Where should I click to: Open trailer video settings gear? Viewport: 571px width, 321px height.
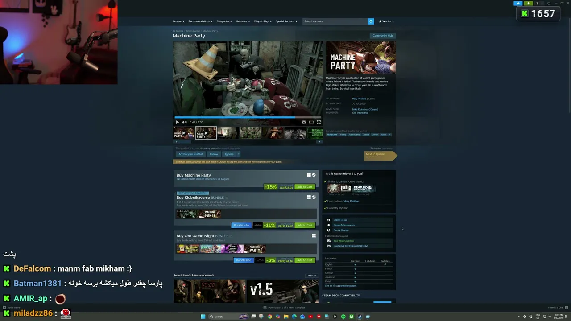pyautogui.click(x=304, y=122)
